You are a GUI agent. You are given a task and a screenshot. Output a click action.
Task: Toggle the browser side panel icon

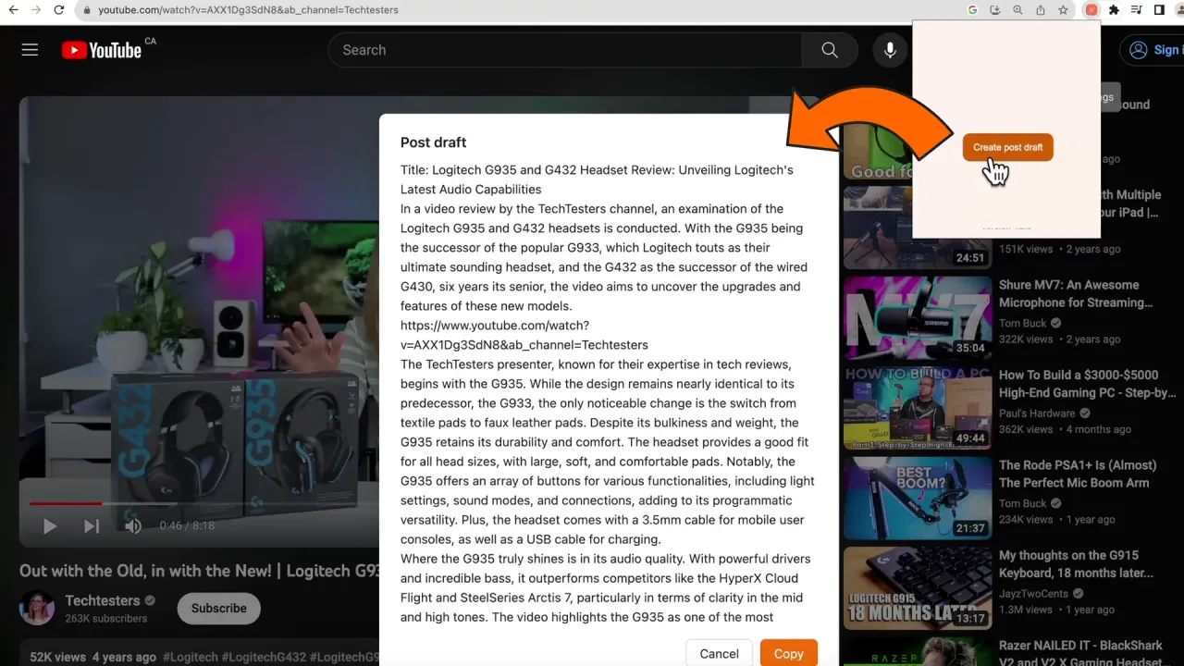pyautogui.click(x=1159, y=10)
